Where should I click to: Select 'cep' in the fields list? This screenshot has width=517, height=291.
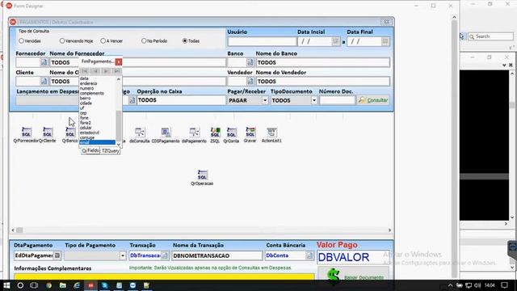(83, 113)
